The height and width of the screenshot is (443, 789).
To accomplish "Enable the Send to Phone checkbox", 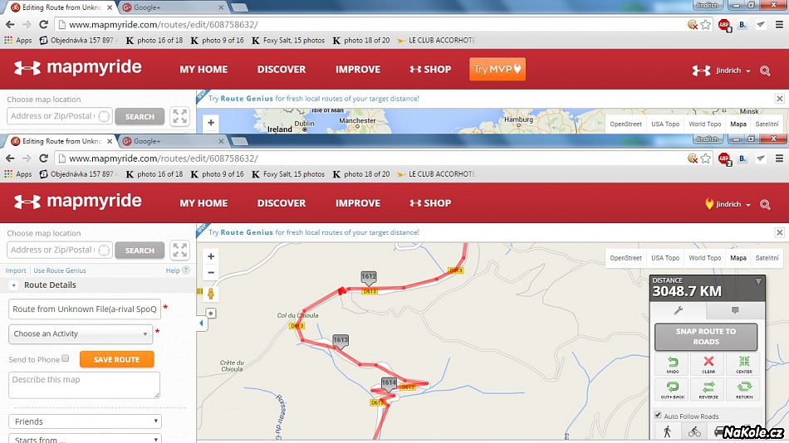I will pos(66,359).
